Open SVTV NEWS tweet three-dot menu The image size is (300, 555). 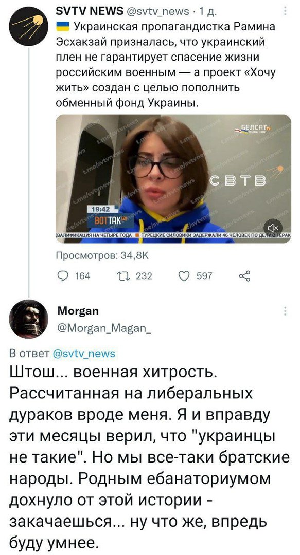pyautogui.click(x=285, y=12)
